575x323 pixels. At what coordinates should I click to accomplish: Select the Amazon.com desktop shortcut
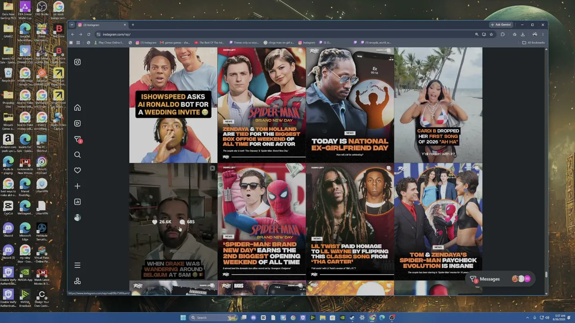coord(8,143)
